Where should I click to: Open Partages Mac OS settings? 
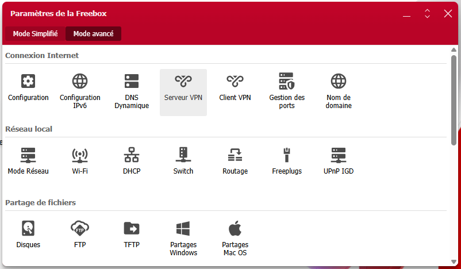click(235, 239)
